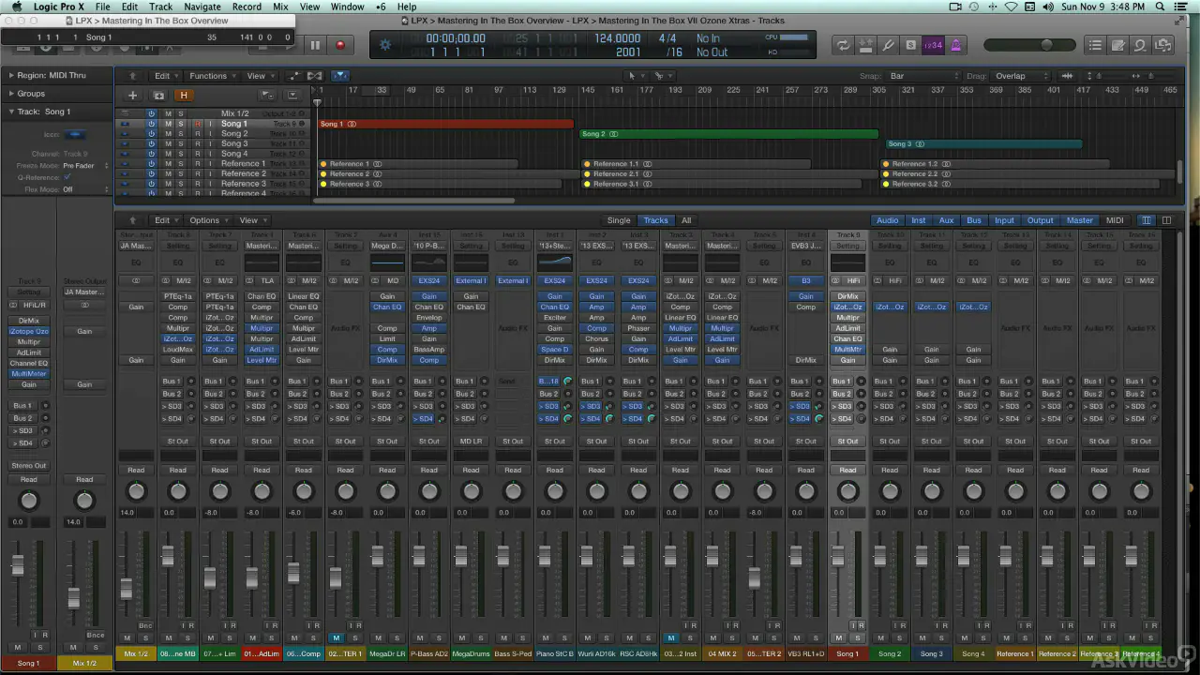Open the Mixer Options dropdown
The image size is (1200, 675).
click(207, 220)
